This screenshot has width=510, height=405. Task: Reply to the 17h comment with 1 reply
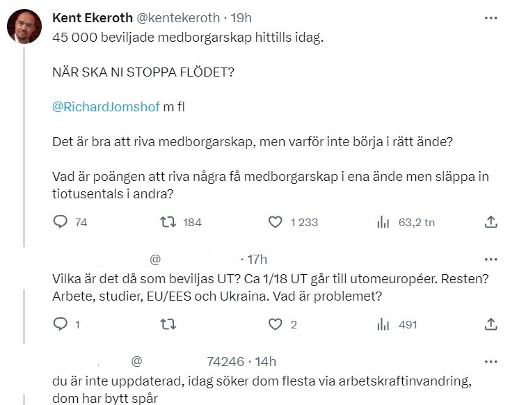pyautogui.click(x=61, y=324)
